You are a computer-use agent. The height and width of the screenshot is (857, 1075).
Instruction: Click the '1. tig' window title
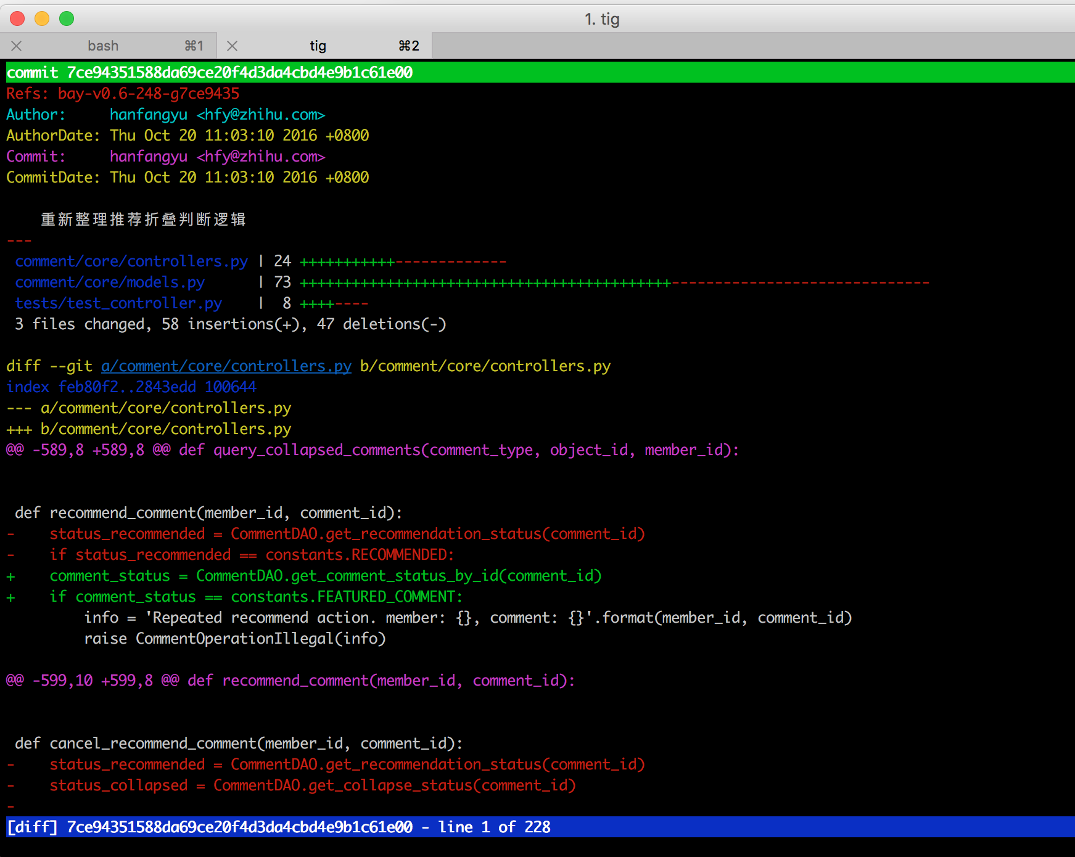coord(602,19)
